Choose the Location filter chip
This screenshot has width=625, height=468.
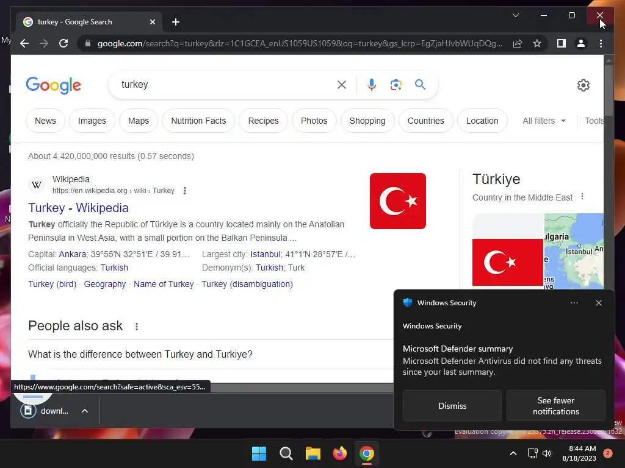482,121
